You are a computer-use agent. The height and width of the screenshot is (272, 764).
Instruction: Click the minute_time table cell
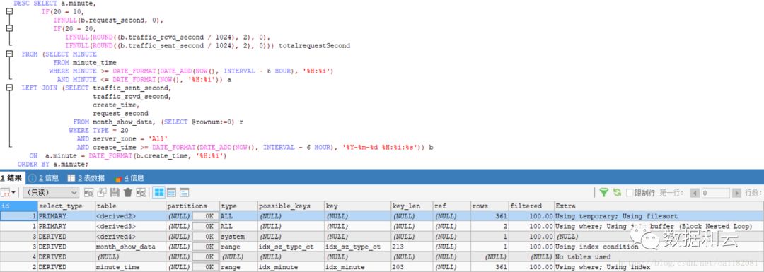click(x=130, y=267)
